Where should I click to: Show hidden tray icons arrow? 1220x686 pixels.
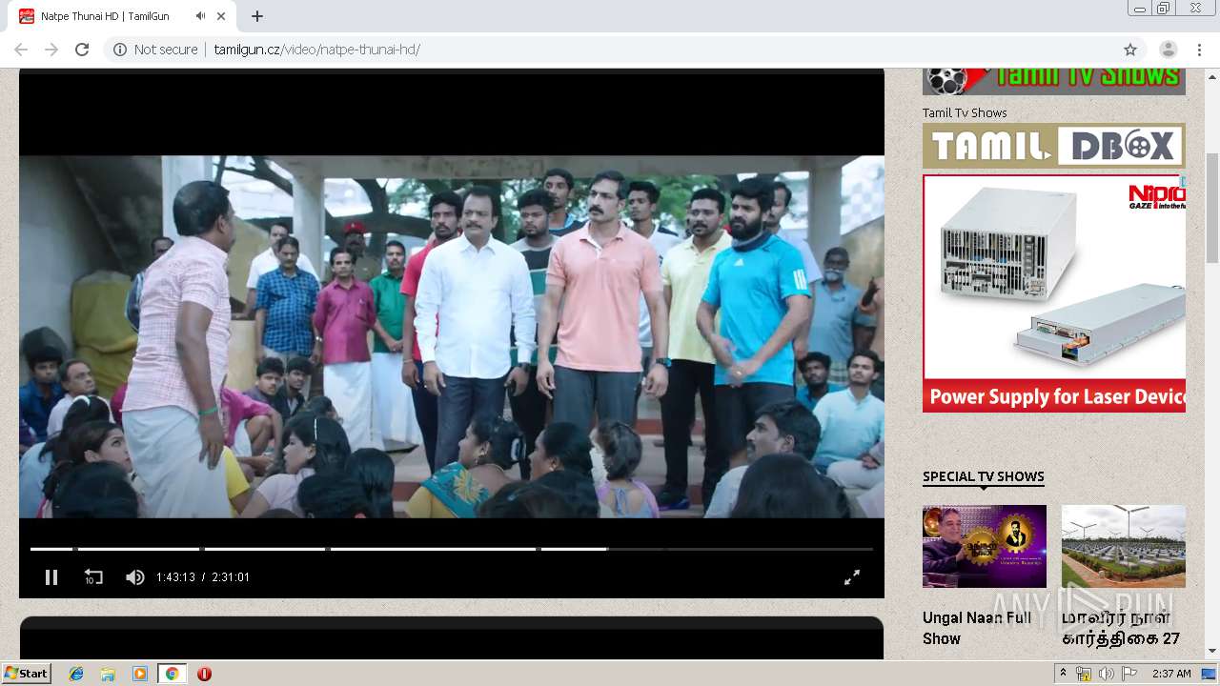pyautogui.click(x=1063, y=674)
